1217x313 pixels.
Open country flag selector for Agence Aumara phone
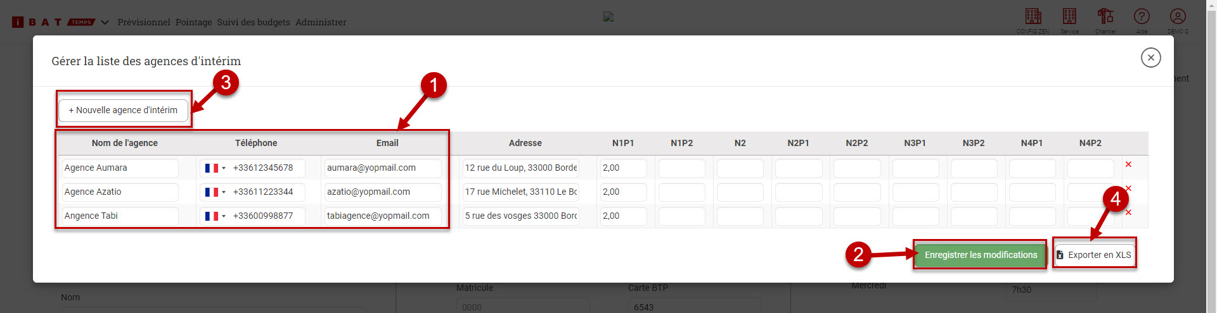[x=215, y=168]
